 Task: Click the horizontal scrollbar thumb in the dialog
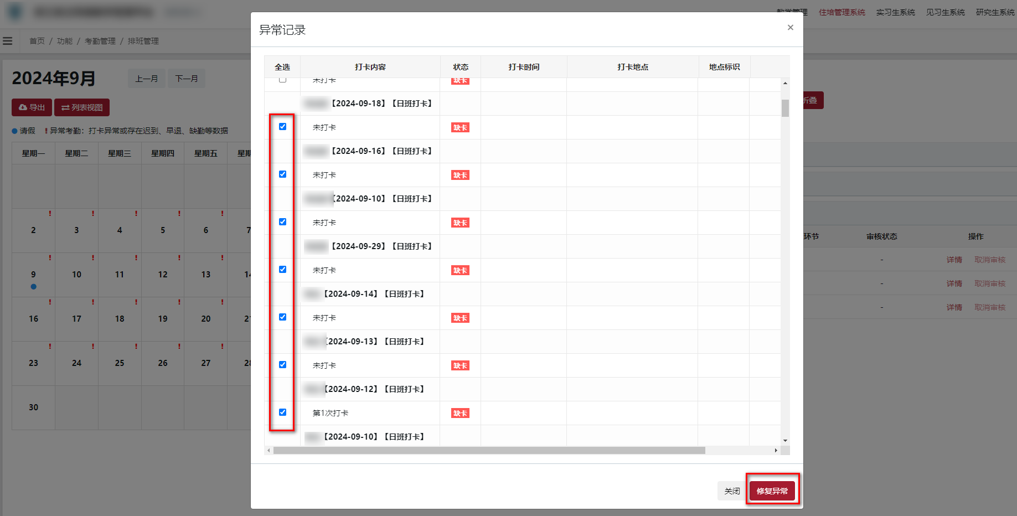pyautogui.click(x=489, y=451)
